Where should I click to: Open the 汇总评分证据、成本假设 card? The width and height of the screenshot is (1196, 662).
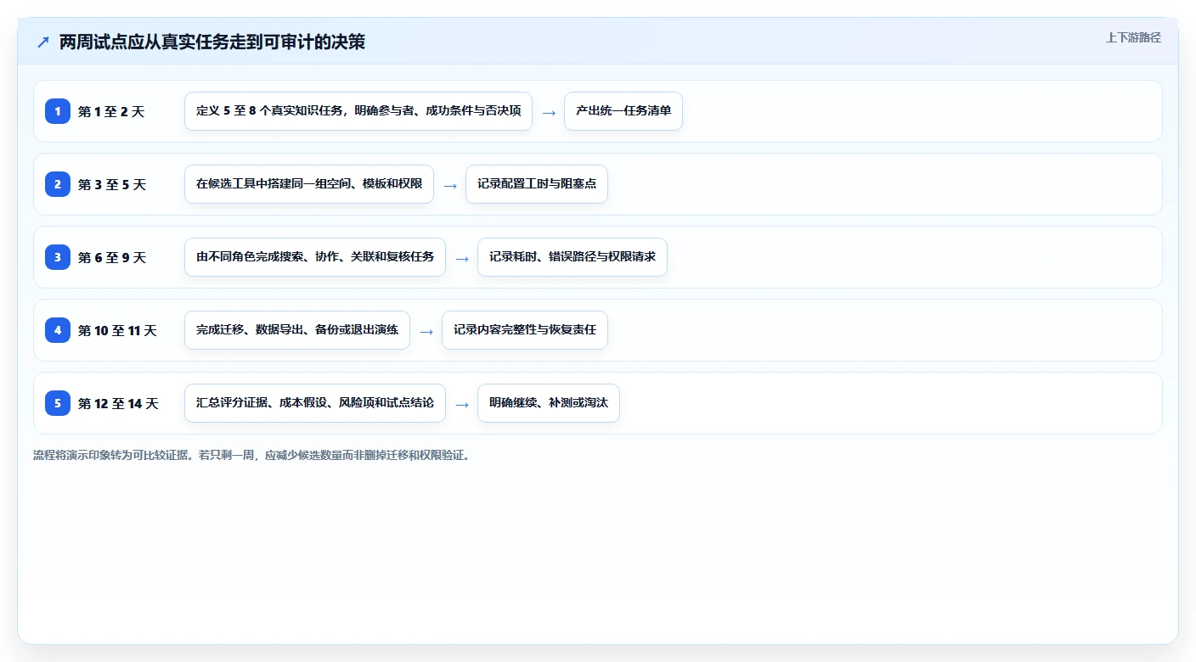315,403
